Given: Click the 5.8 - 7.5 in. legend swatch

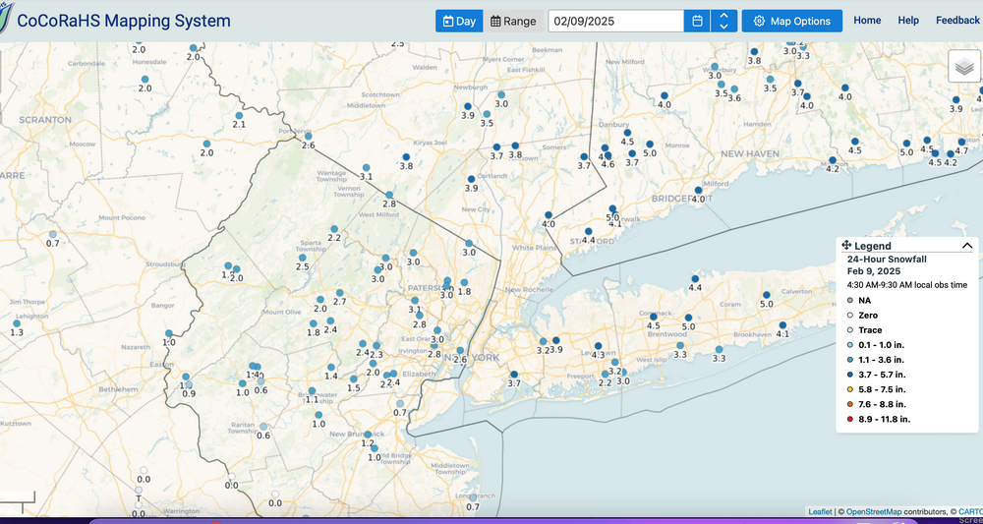Looking at the screenshot, I should (852, 389).
